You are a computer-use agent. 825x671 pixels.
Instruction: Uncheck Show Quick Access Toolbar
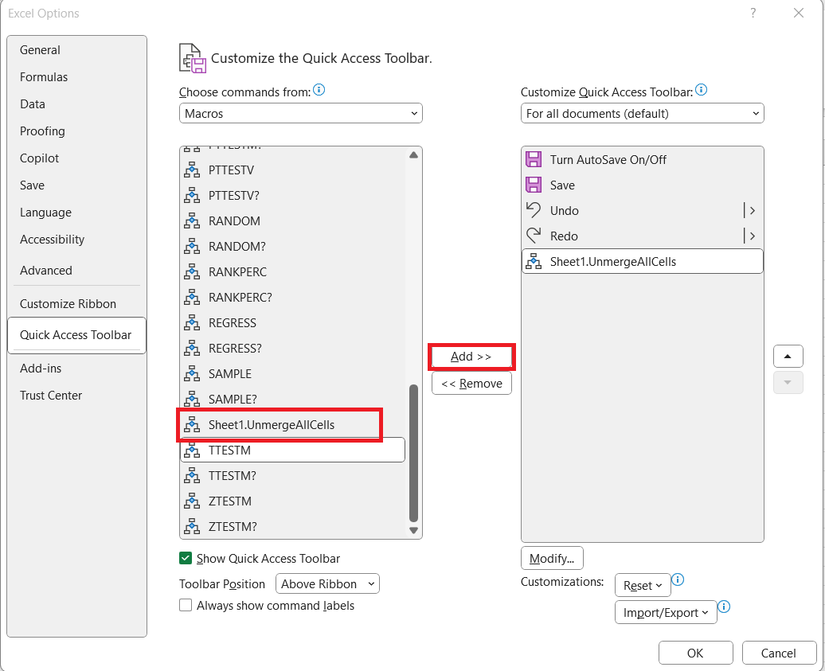click(186, 558)
